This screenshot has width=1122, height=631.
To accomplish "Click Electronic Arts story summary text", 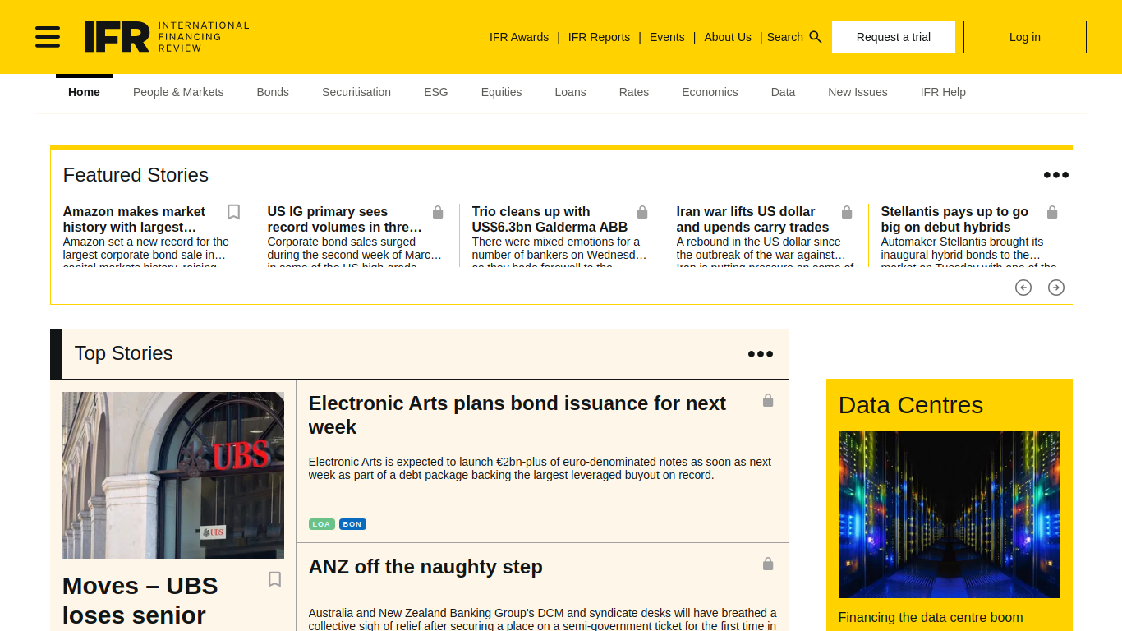I will pos(540,468).
